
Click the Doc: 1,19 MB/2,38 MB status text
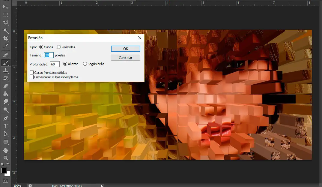click(67, 185)
